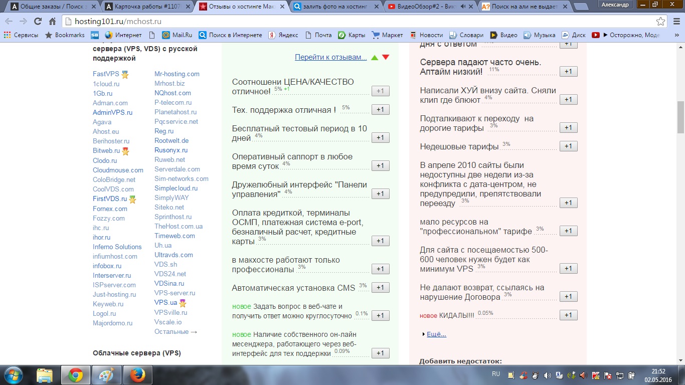
Task: Vote +1 for Недешовые тарифы
Action: 568,146
